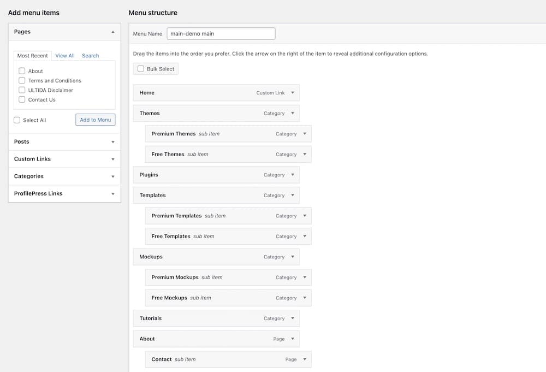Screen dimensions: 546x372
Task: Switch to the View All tab
Action: (65, 56)
